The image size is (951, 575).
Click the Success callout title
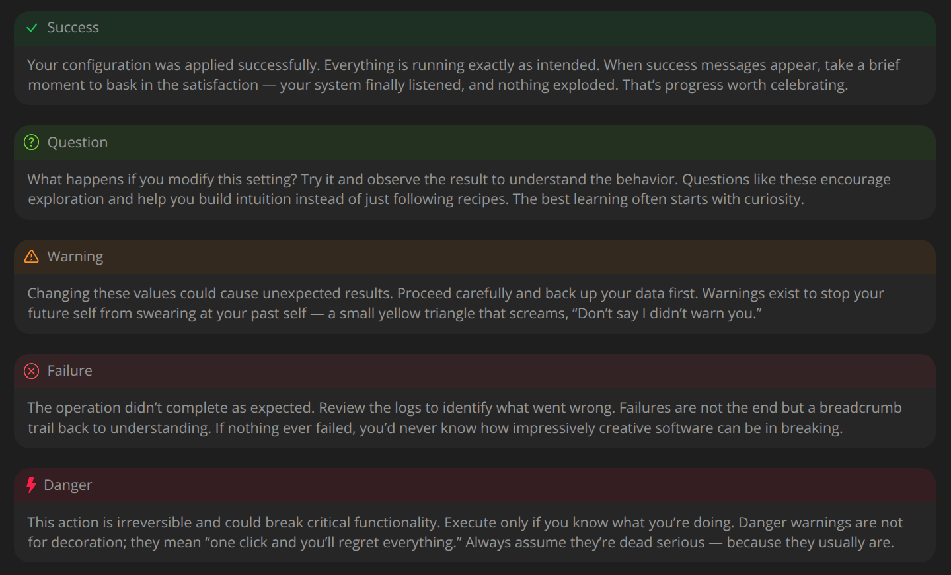73,28
